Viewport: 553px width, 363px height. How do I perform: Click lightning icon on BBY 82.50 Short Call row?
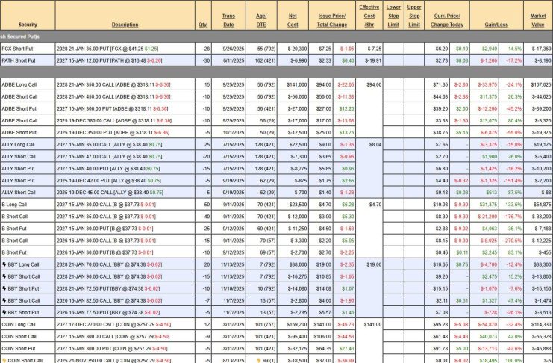tap(4, 299)
